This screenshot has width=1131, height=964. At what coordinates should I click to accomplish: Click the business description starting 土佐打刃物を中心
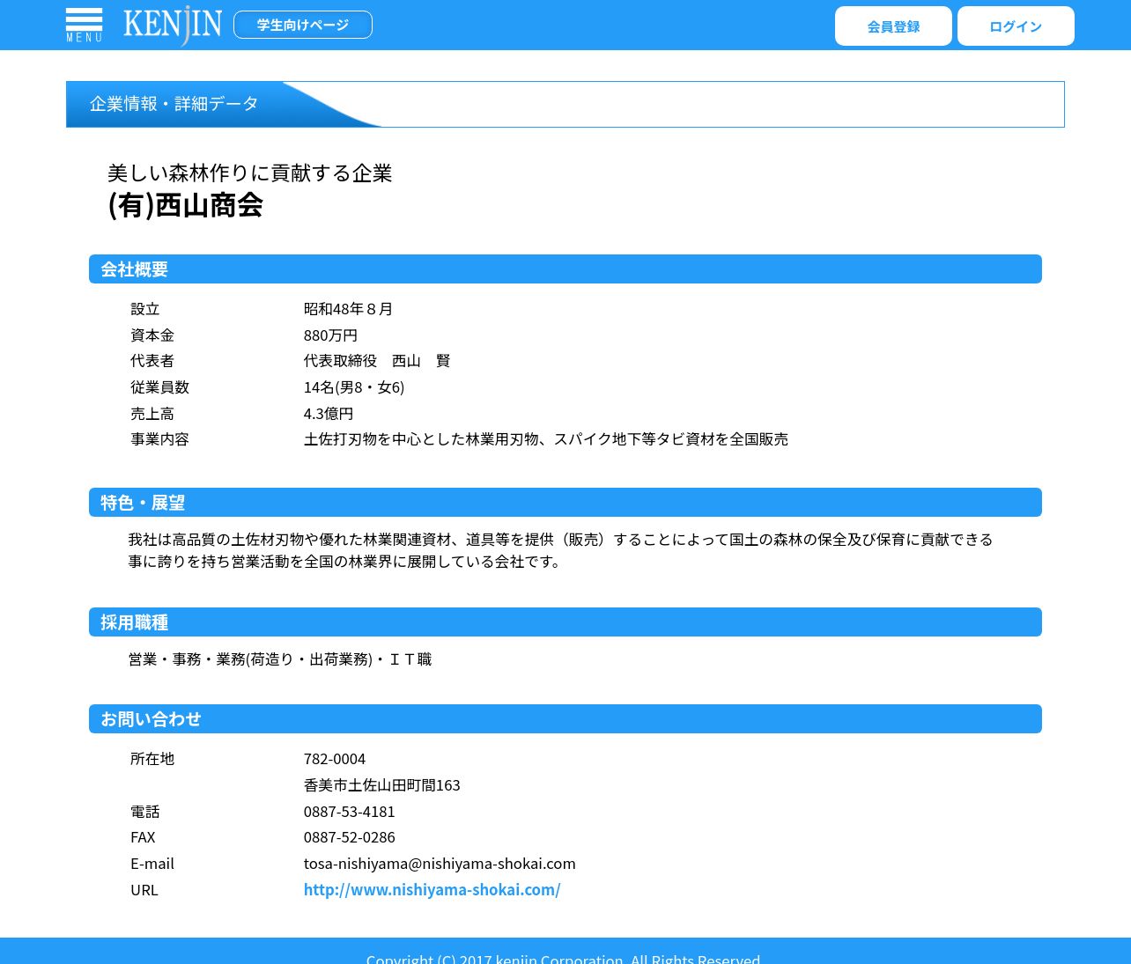[546, 439]
